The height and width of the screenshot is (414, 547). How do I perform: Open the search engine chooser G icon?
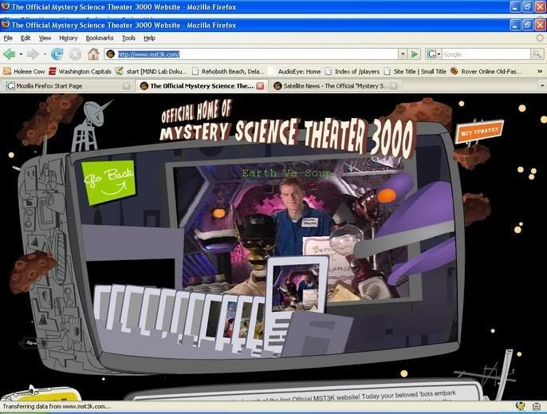tap(431, 54)
